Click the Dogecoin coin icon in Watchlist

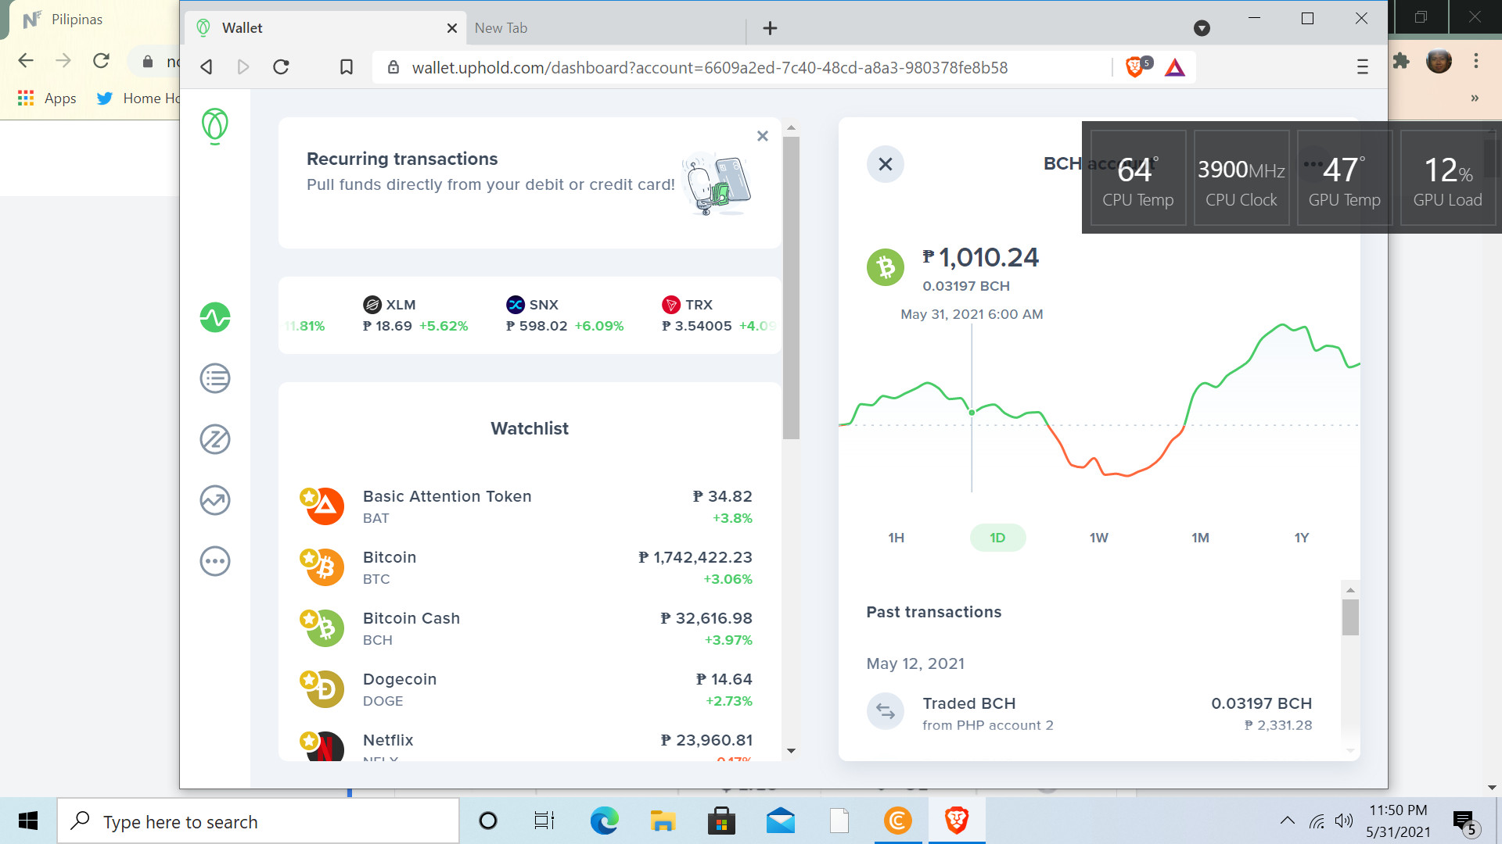click(325, 689)
